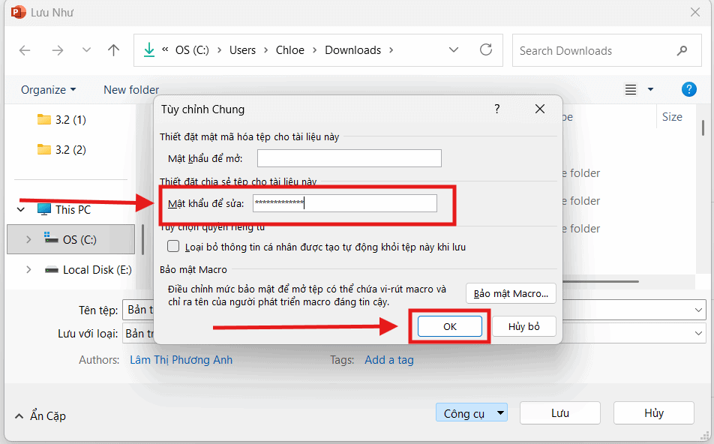The height and width of the screenshot is (444, 714).
Task: Click the Back navigation arrow
Action: (x=25, y=50)
